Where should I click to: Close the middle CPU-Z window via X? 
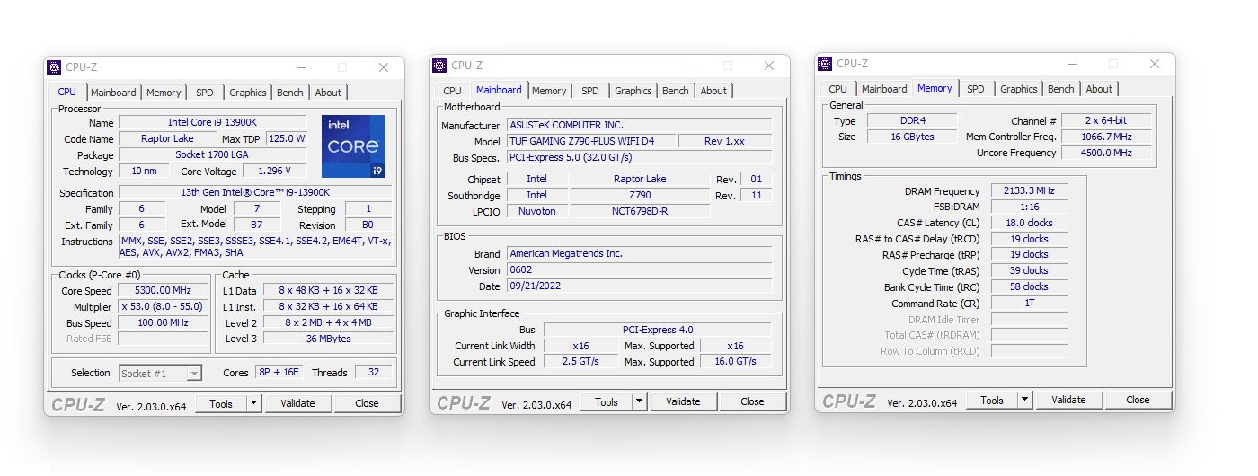pyautogui.click(x=769, y=66)
